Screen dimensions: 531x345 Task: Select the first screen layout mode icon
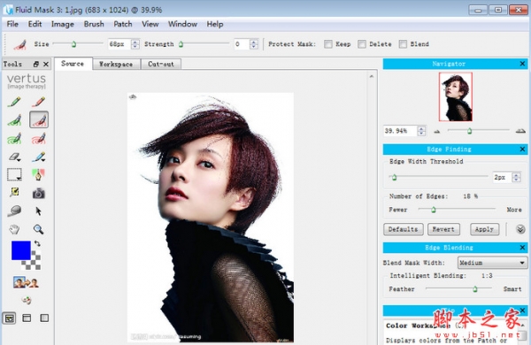click(9, 318)
